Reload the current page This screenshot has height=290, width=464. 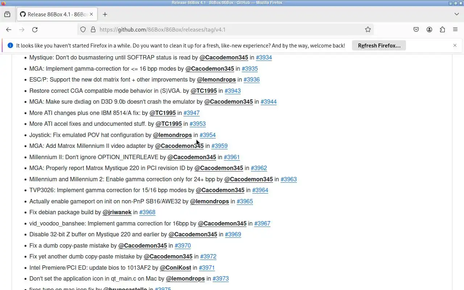(x=35, y=30)
